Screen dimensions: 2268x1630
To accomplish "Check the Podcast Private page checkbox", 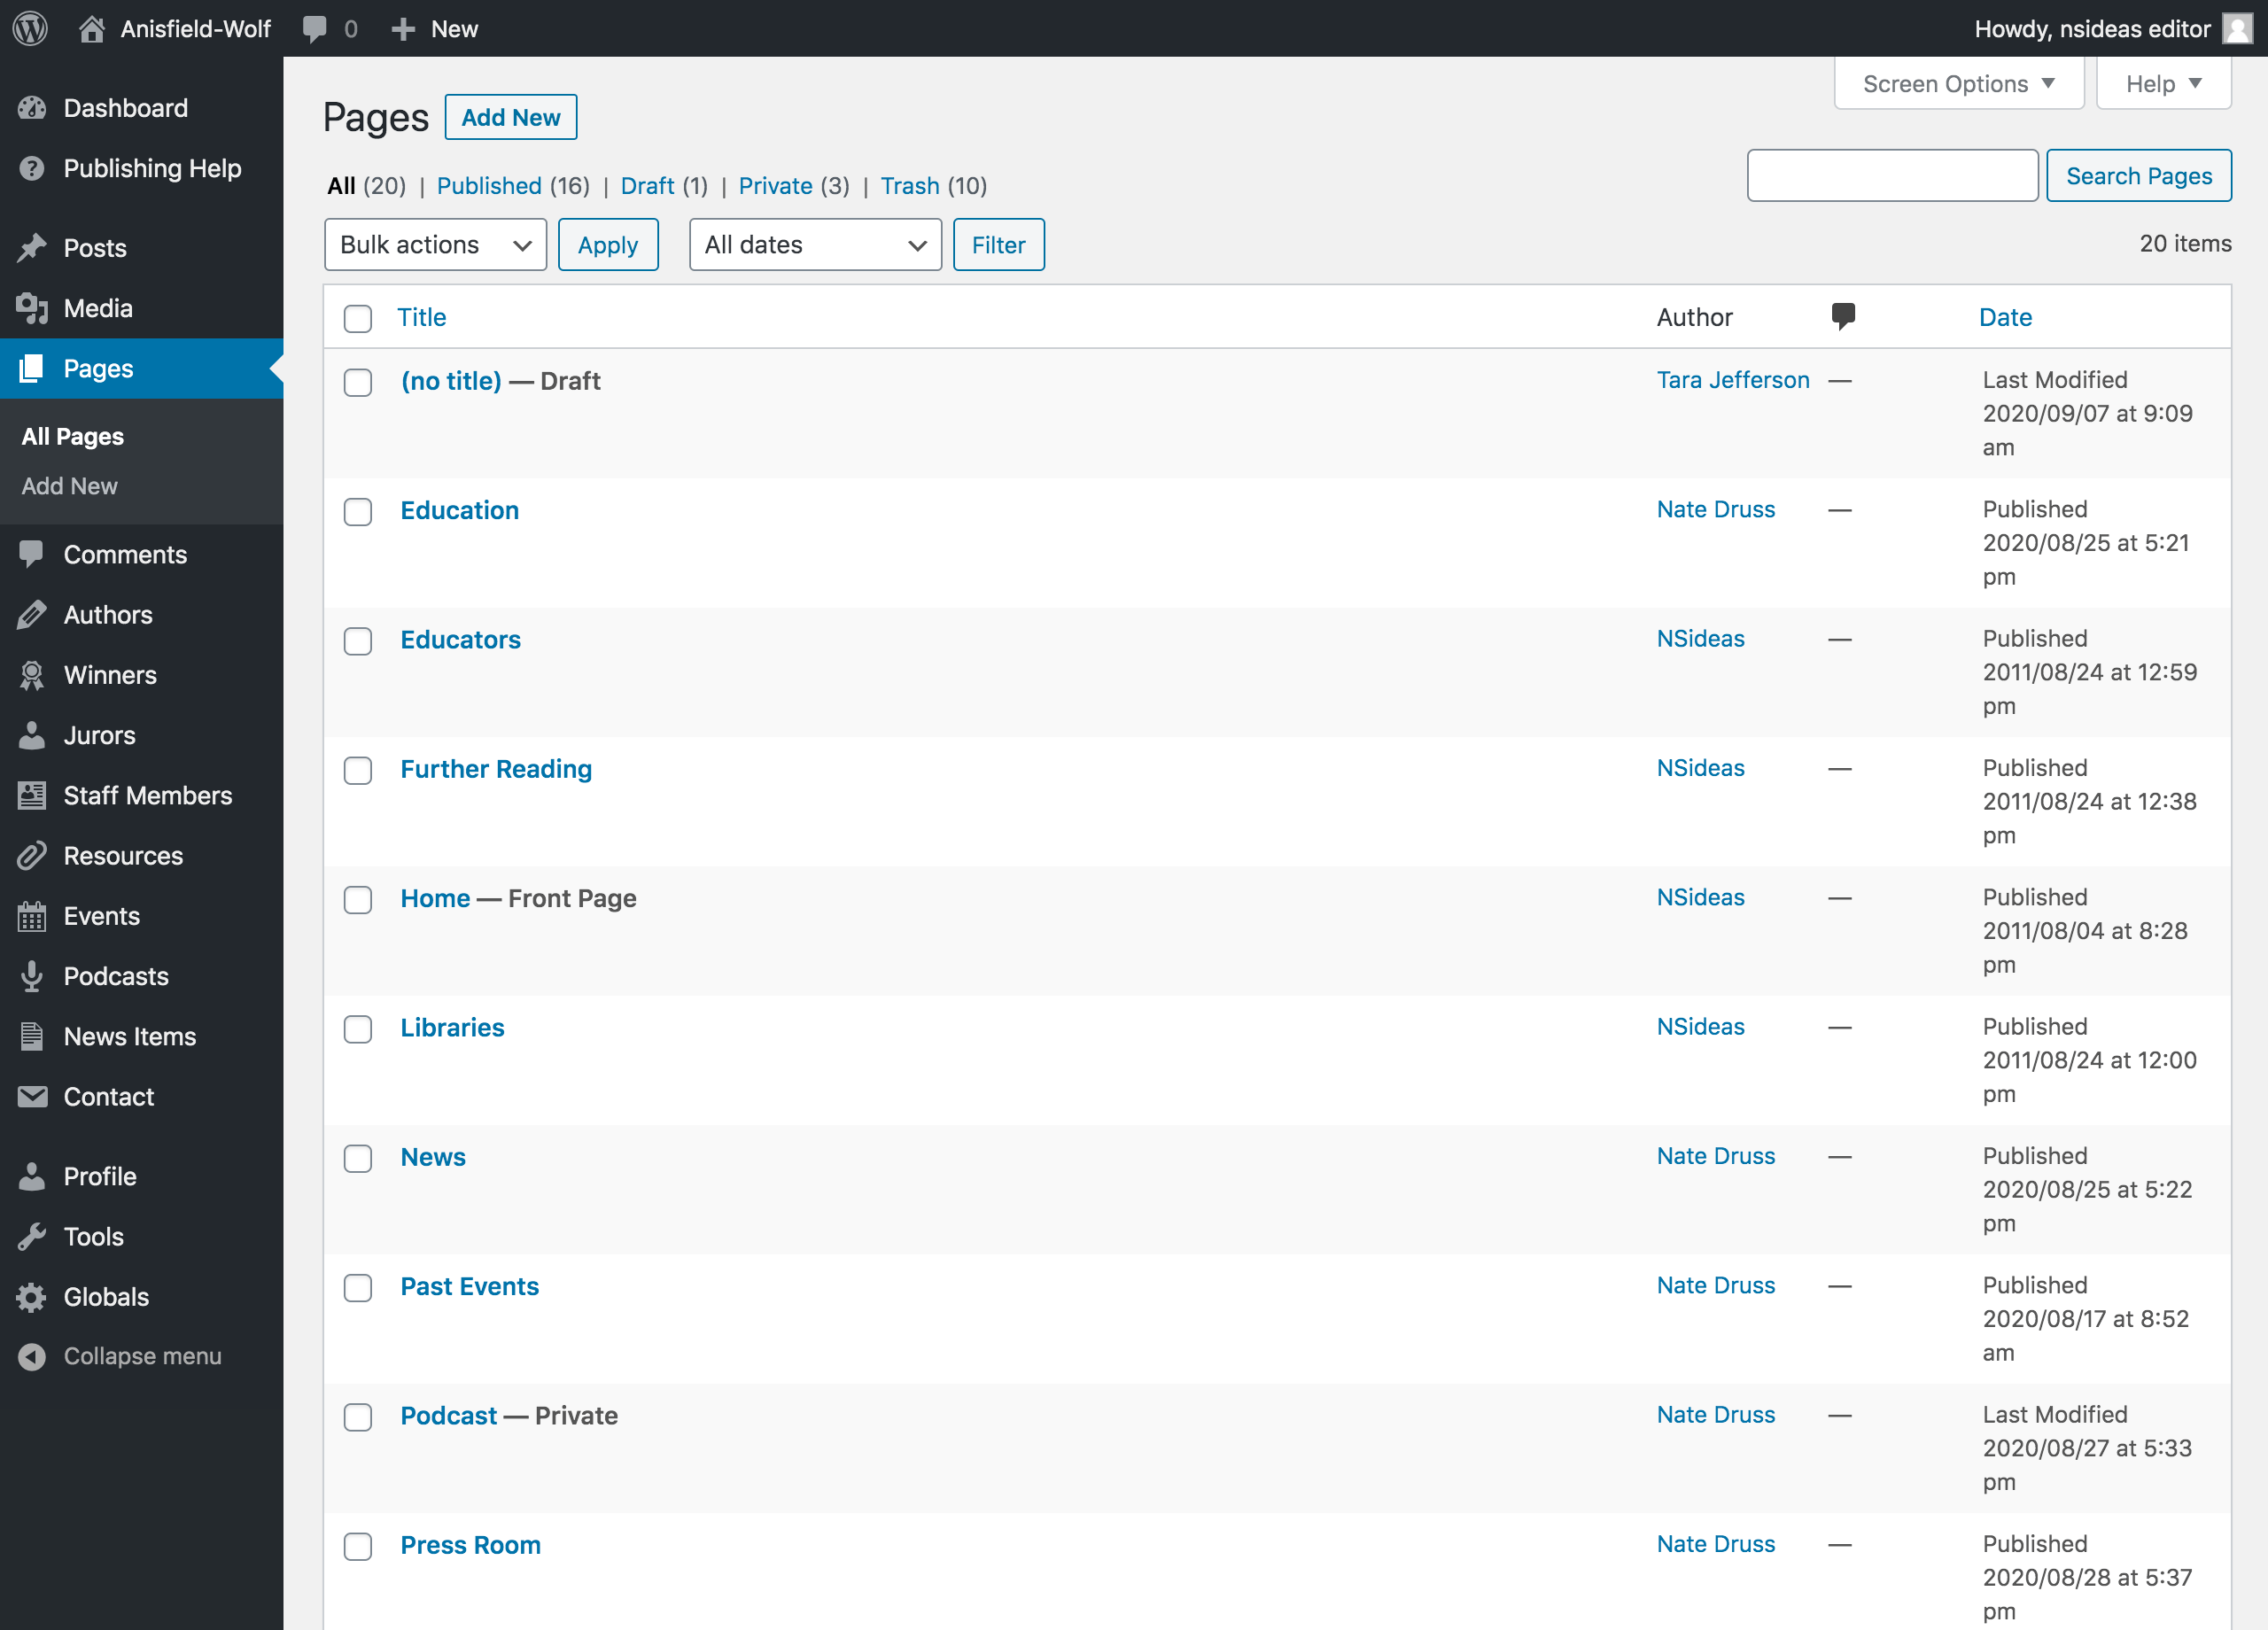I will tap(358, 1416).
